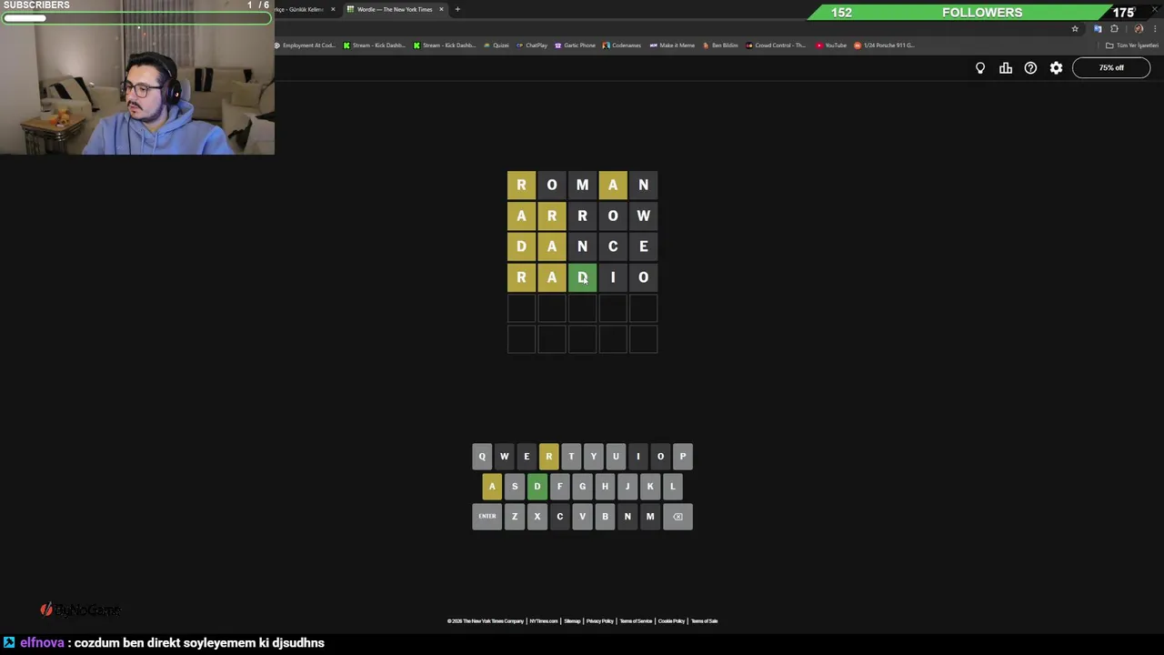Screen dimensions: 1164x655
Task: Tap the yellow A key on keyboard
Action: click(492, 487)
